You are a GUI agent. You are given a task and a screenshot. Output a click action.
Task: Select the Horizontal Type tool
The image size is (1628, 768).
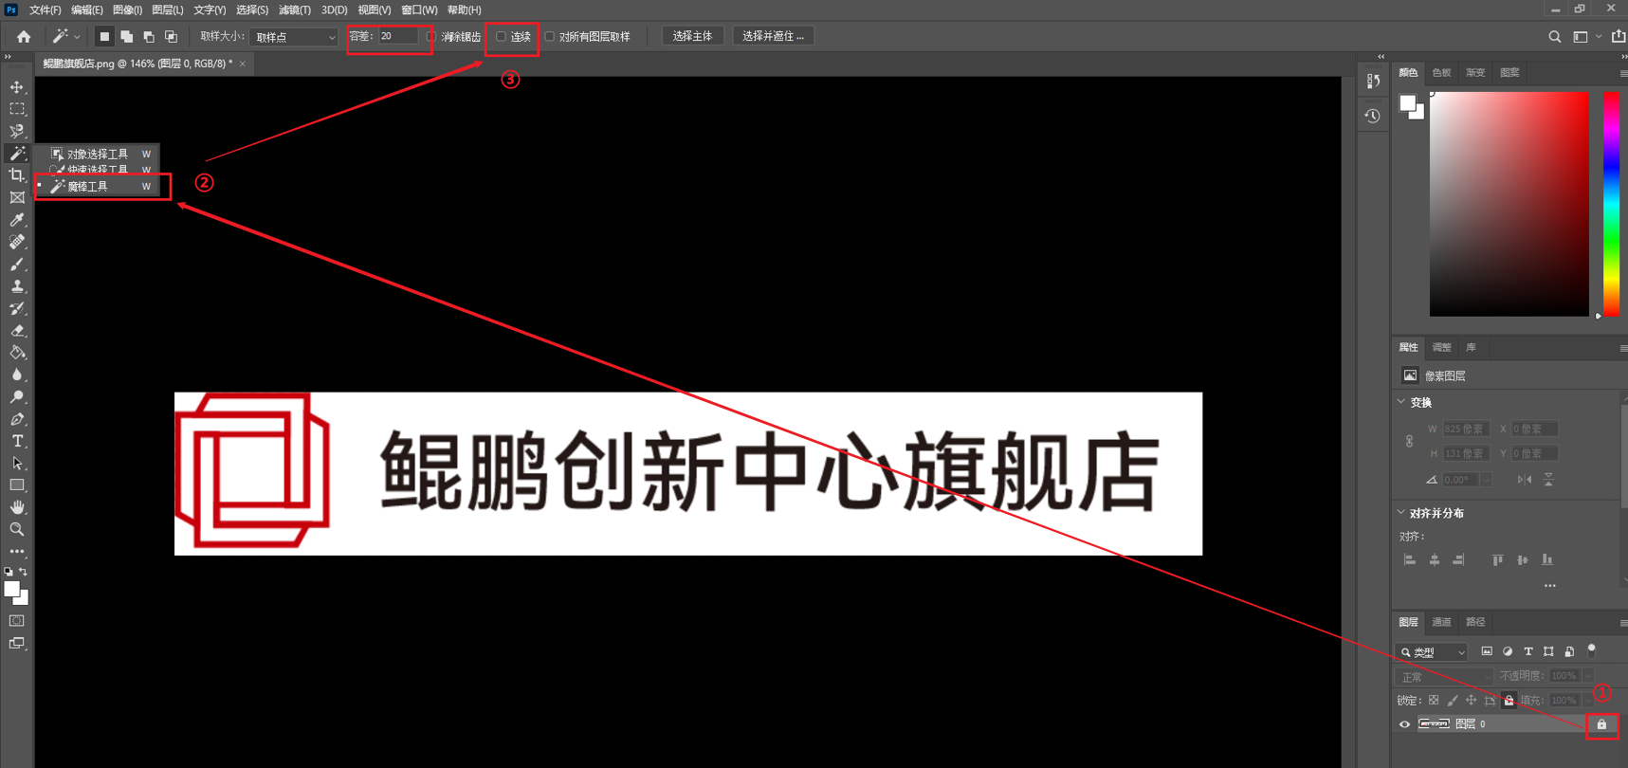17,441
